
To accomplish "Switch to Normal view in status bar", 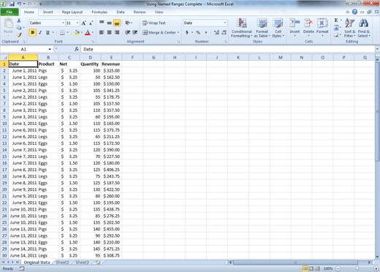I will 305,268.
